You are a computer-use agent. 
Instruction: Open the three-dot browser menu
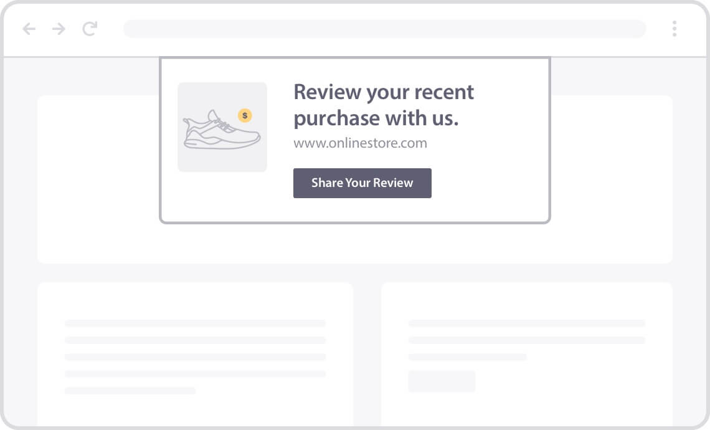click(674, 29)
